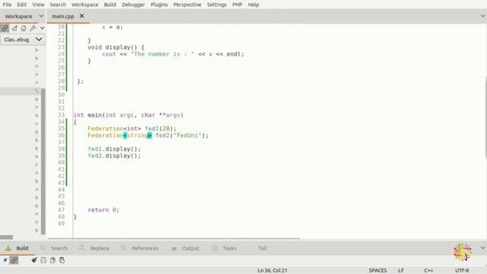This screenshot has width=487, height=274.
Task: Click 'fed1.display();' in the editor
Action: [x=114, y=149]
